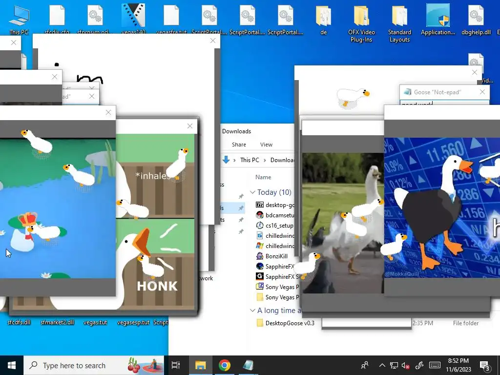
Task: Open People icon in system tray
Action: (364, 365)
